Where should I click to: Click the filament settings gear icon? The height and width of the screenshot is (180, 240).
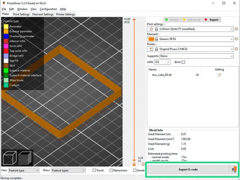[x=236, y=39]
